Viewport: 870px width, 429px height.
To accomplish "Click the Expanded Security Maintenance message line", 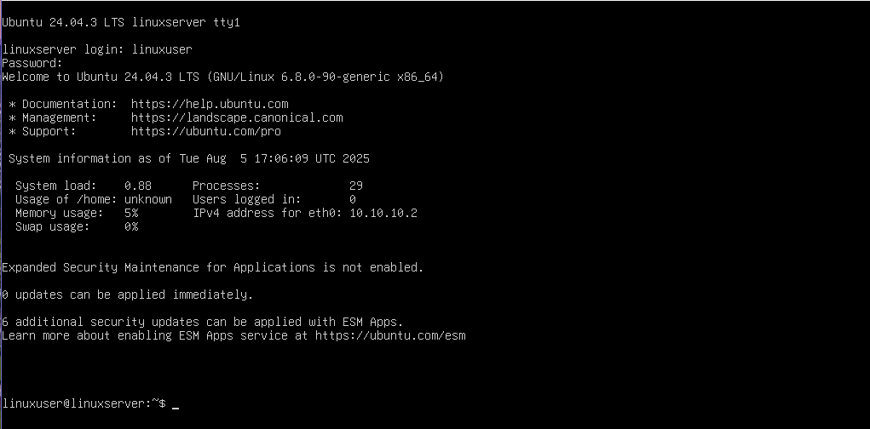I will (x=212, y=267).
